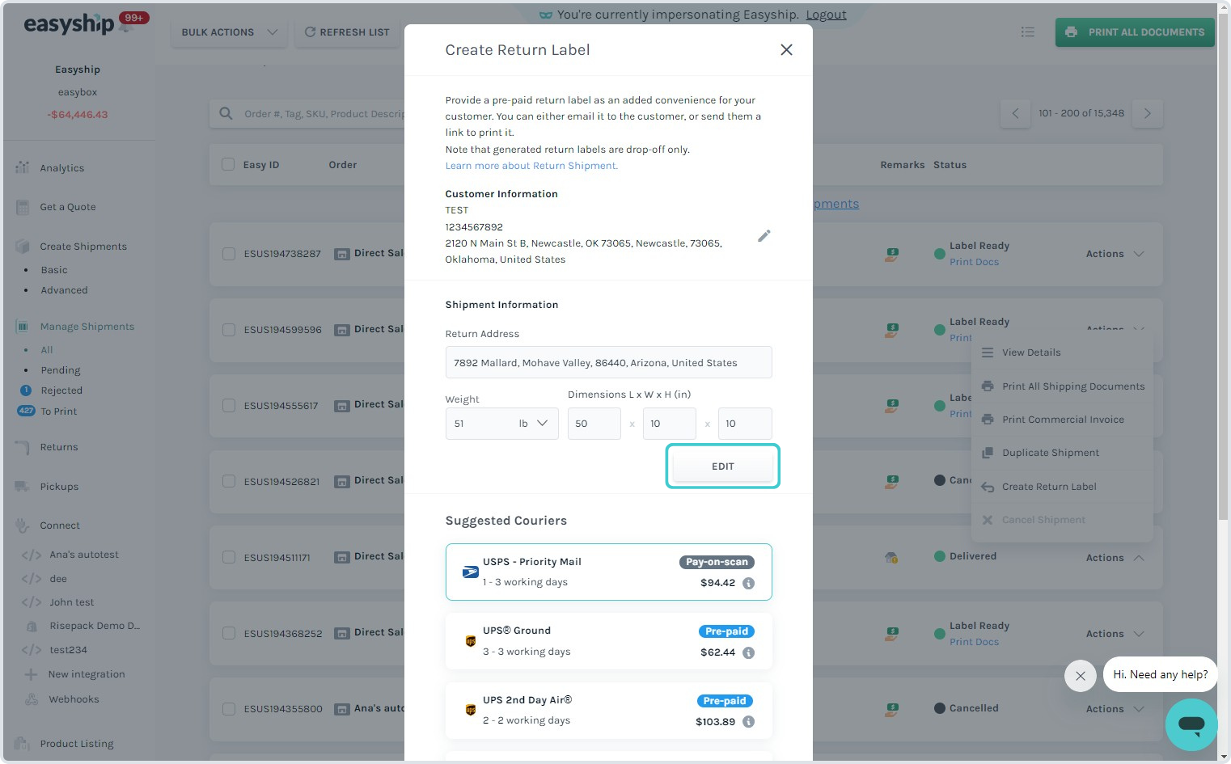Select the UPS Ground courier option
The width and height of the screenshot is (1231, 764).
[608, 641]
